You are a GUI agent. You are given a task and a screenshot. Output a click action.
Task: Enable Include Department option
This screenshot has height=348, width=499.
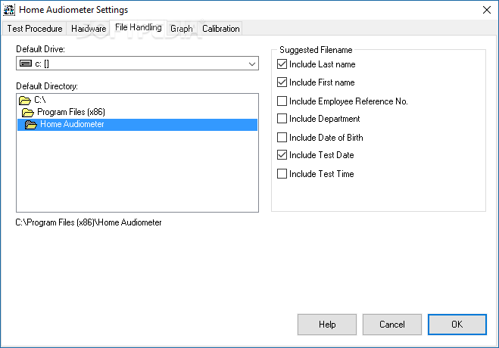[282, 119]
